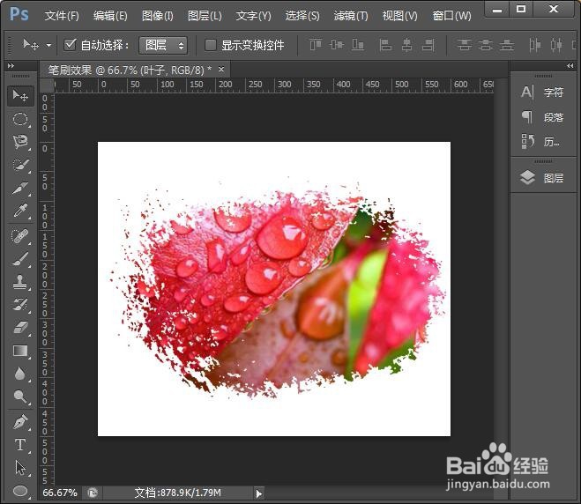Viewport: 581px width, 504px height.
Task: Open the 编辑(E) menu
Action: click(110, 16)
